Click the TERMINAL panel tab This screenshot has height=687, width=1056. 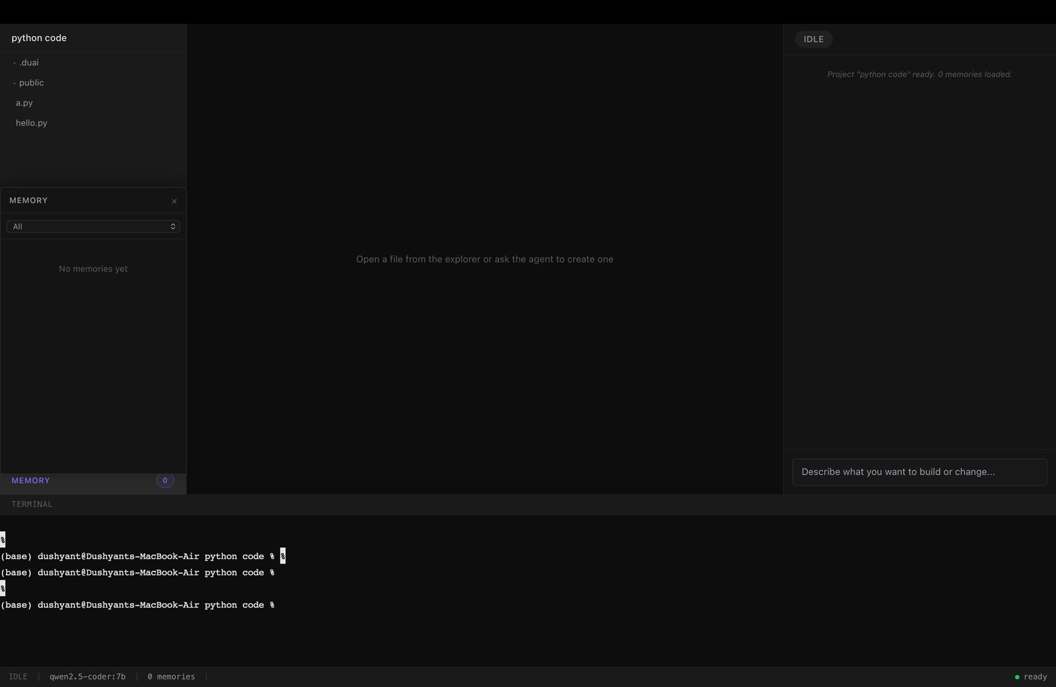[x=32, y=504]
